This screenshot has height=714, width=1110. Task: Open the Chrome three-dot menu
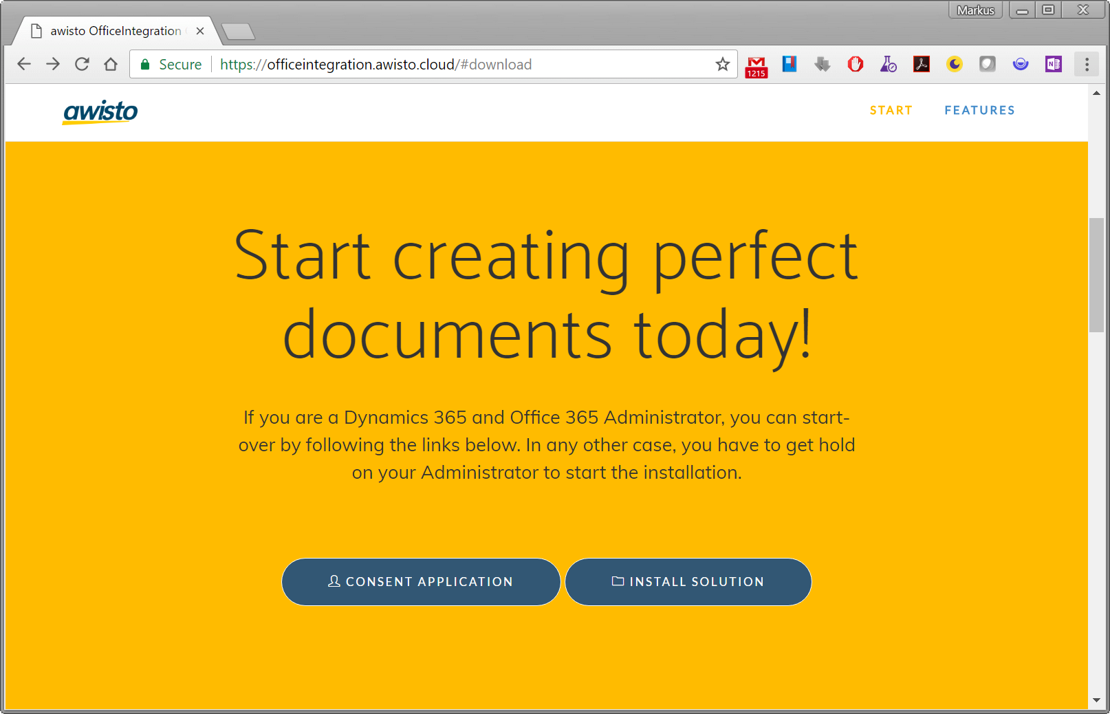tap(1087, 64)
